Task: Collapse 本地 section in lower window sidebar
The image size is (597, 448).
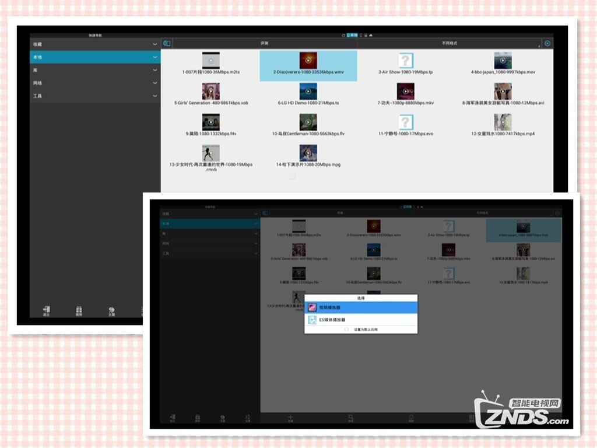Action: pyautogui.click(x=210, y=223)
